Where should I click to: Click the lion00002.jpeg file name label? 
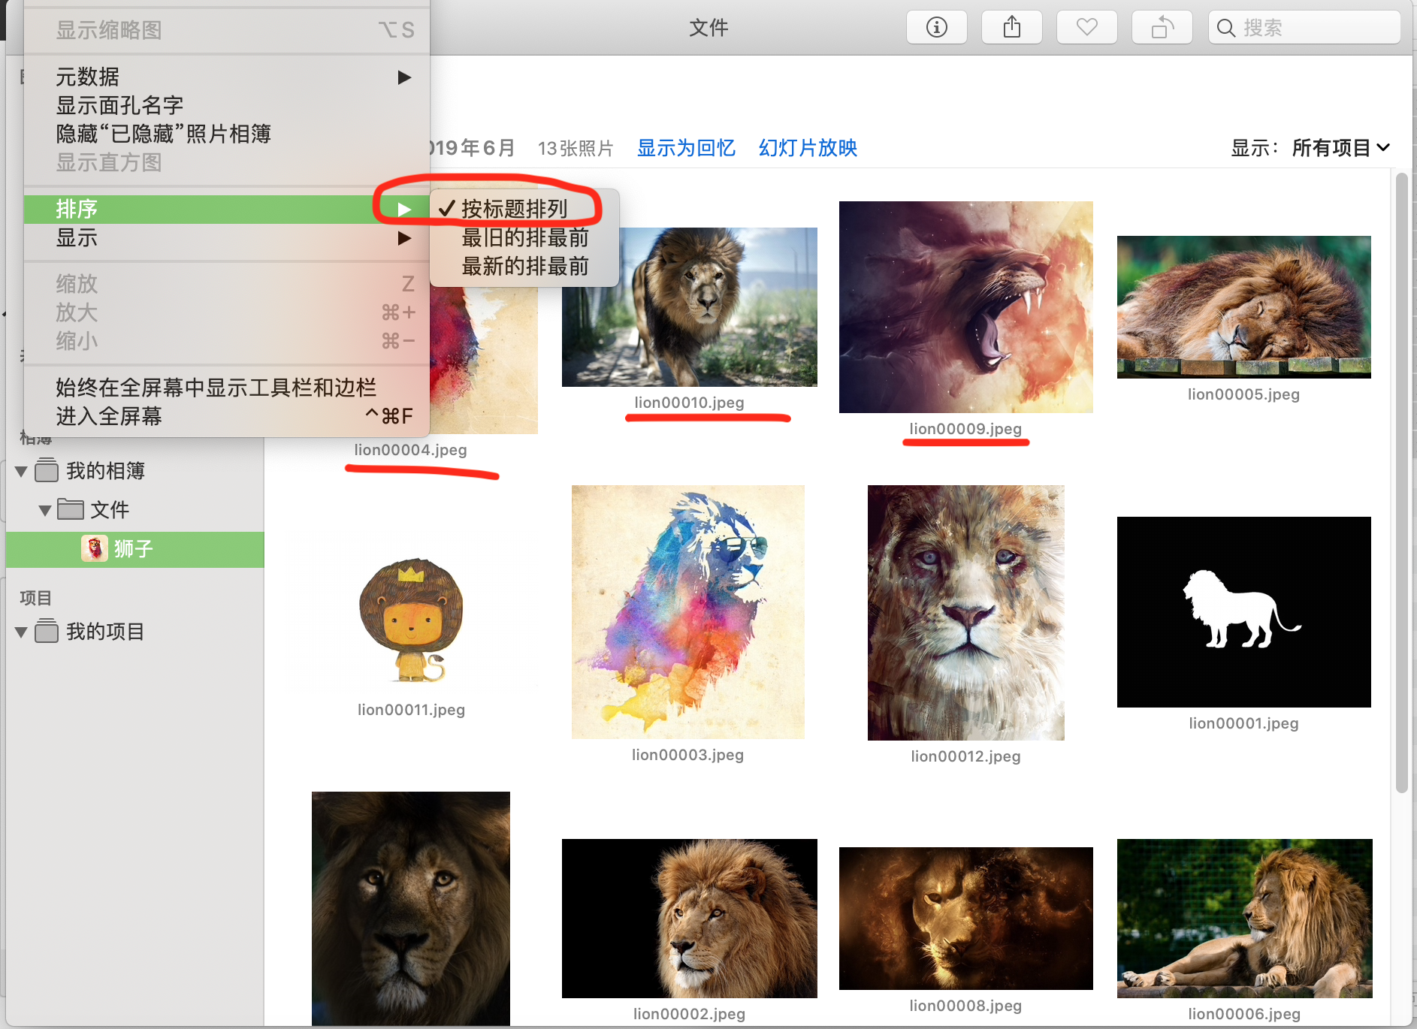point(690,1014)
